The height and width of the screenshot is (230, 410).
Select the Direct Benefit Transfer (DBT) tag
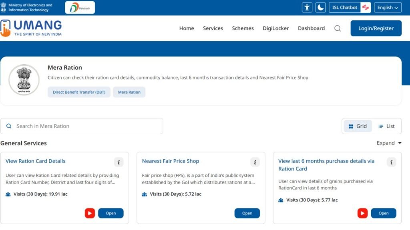[79, 92]
